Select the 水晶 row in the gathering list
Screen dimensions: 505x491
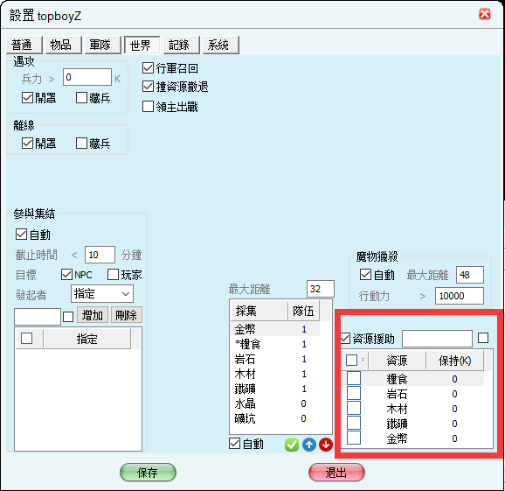275,403
